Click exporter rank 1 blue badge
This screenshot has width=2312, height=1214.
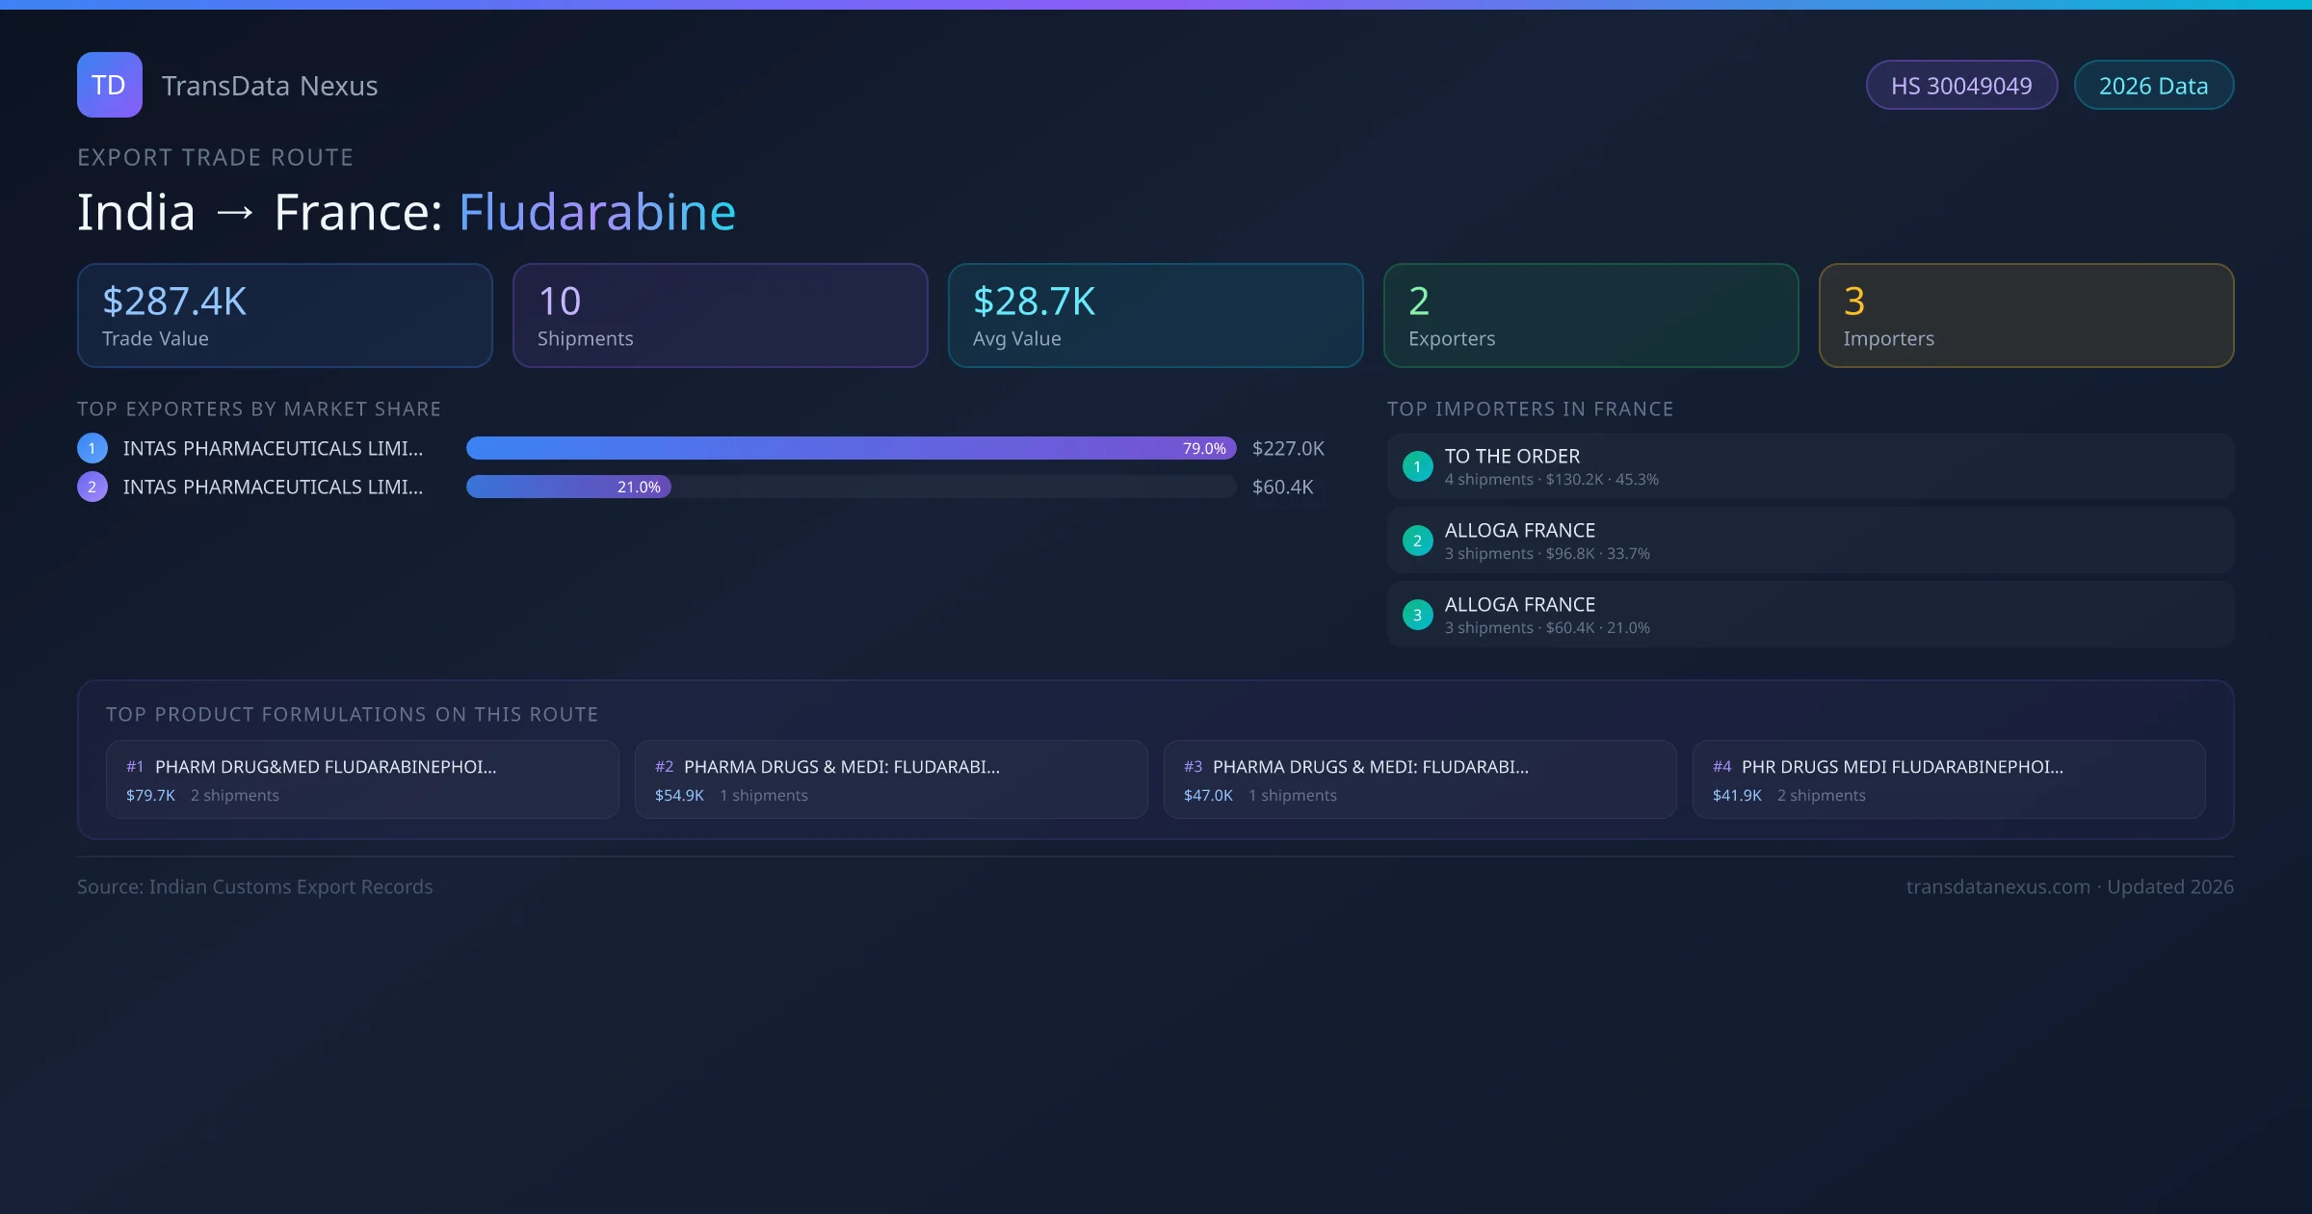click(x=92, y=448)
